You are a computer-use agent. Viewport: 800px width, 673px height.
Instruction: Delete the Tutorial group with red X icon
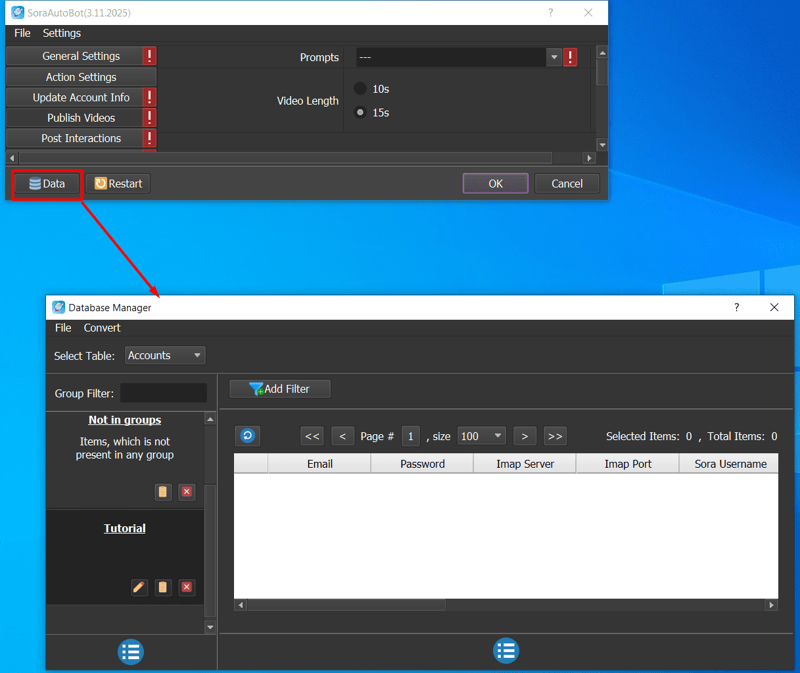(x=187, y=587)
